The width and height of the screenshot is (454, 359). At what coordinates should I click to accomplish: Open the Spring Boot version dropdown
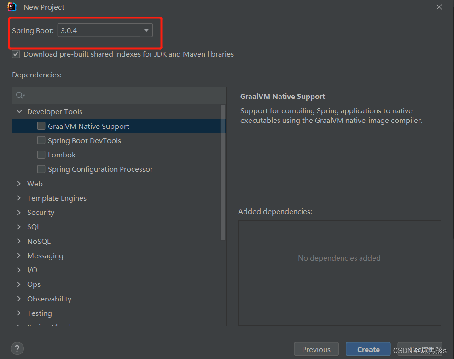pyautogui.click(x=105, y=30)
